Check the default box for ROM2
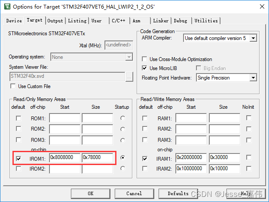Screen dimensions: 269x202 [x=18, y=129]
